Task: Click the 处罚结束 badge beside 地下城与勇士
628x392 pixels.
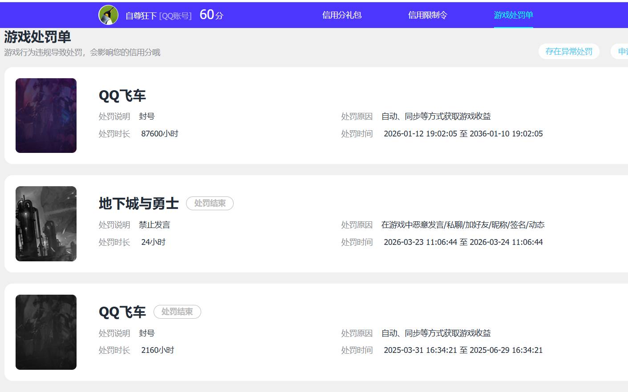Action: (210, 204)
